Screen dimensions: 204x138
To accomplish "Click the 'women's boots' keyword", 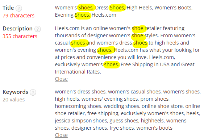I will (154, 128).
